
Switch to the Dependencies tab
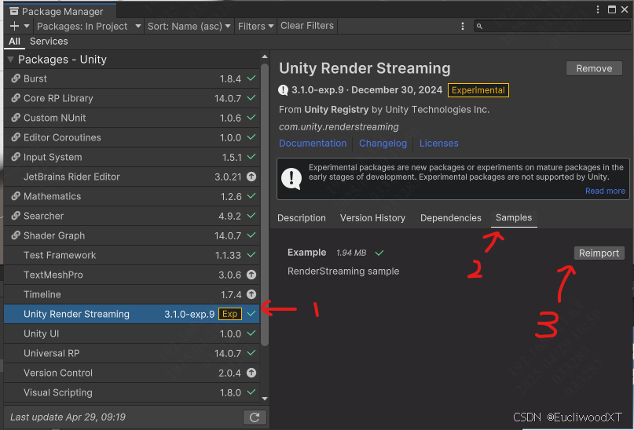click(450, 218)
